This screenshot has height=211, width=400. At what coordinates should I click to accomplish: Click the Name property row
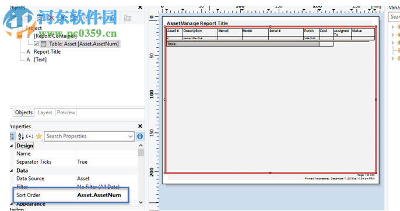(76, 154)
